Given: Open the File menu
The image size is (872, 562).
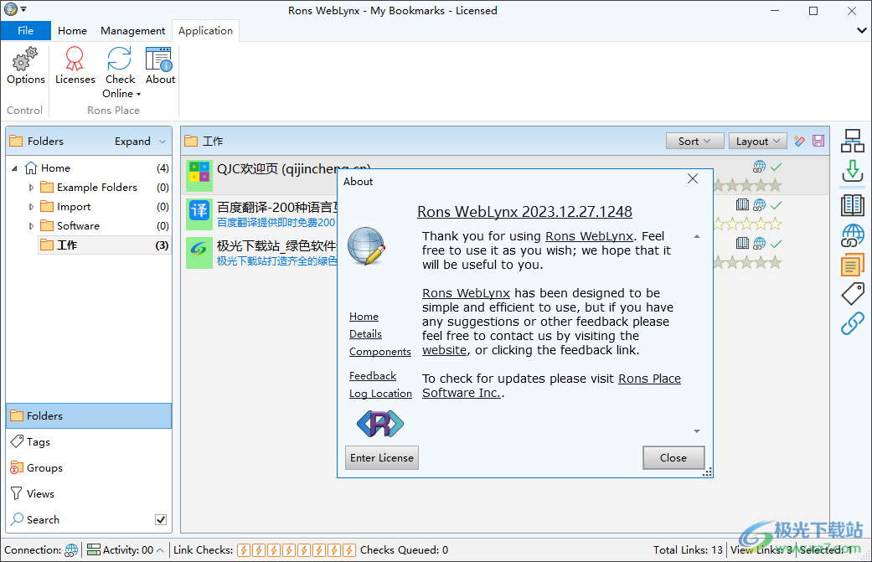Looking at the screenshot, I should 25,31.
